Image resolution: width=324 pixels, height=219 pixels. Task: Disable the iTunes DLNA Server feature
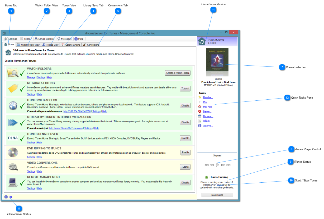pyautogui.click(x=185, y=138)
